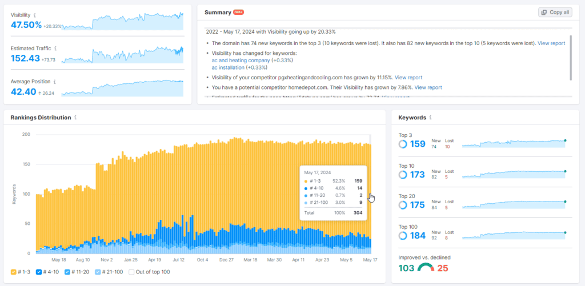Open the ac and heating company keyword link
Screen dimensions: 585x286
tap(241, 60)
